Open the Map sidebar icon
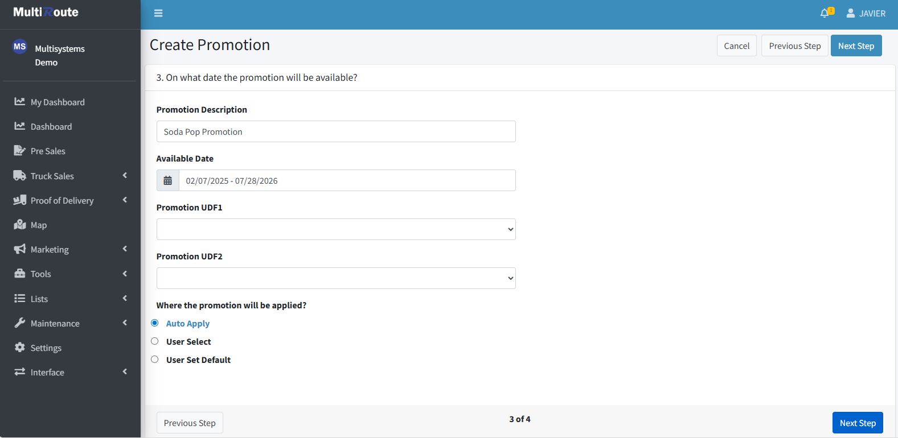Image resolution: width=898 pixels, height=438 pixels. (x=20, y=225)
